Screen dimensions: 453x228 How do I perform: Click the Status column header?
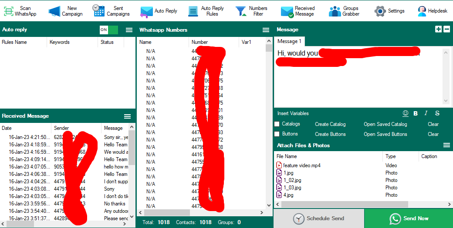tap(111, 42)
